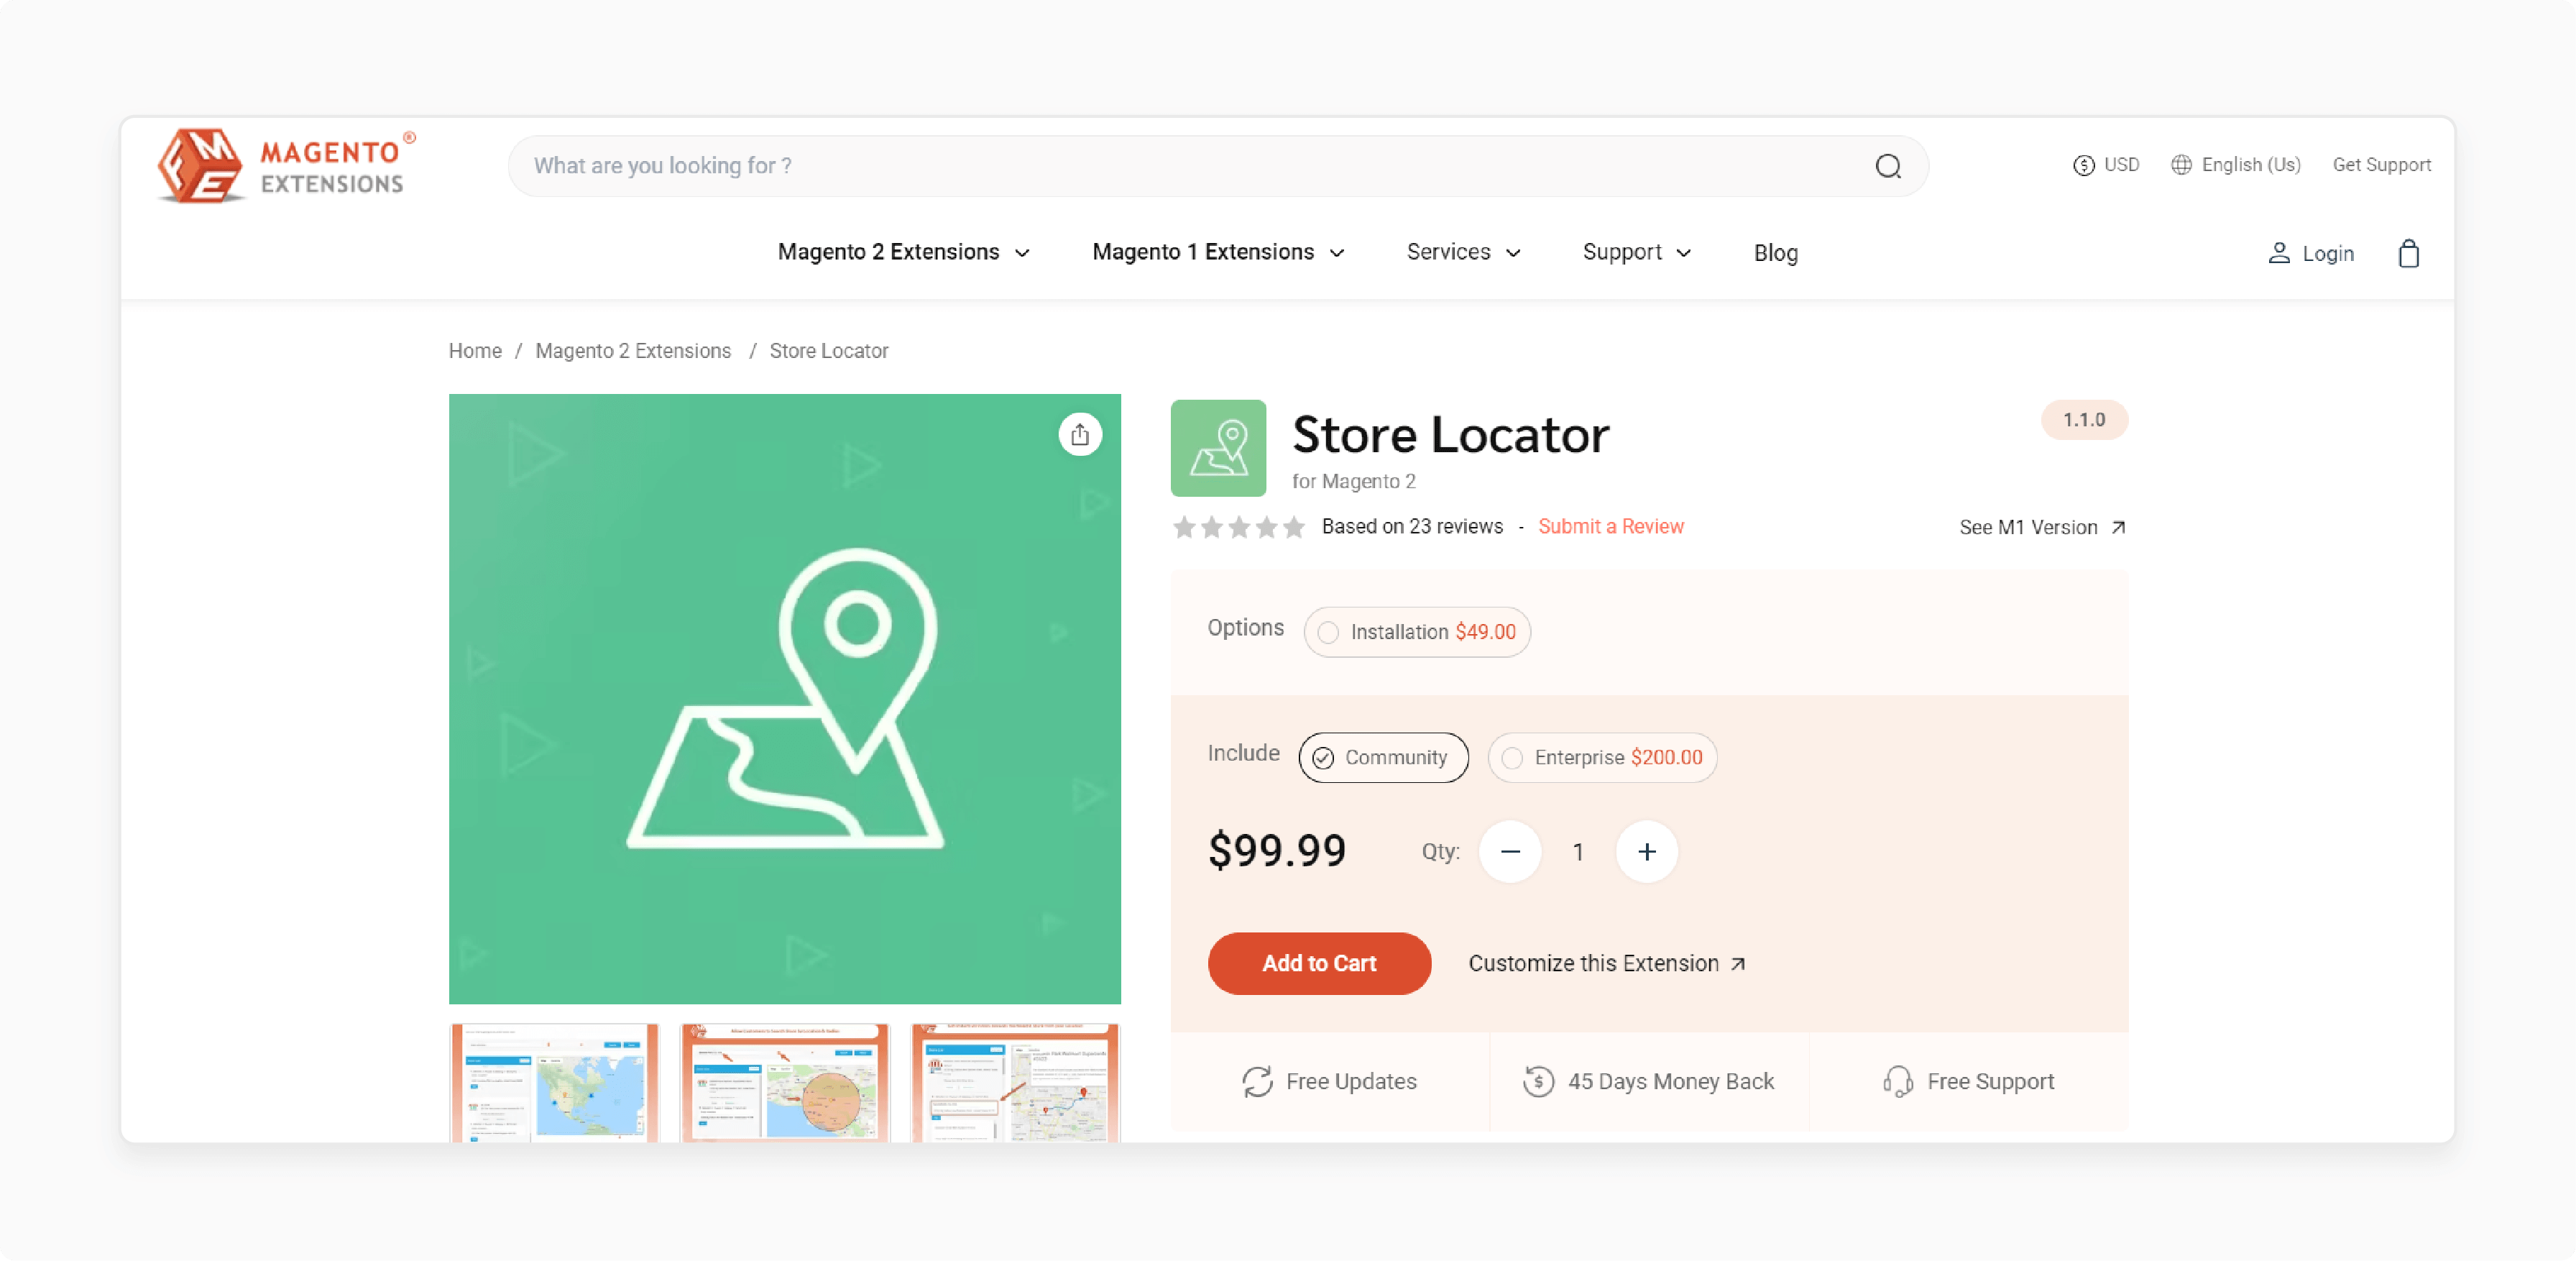The image size is (2576, 1261).
Task: Open the shopping bag cart icon
Action: coord(2408,253)
